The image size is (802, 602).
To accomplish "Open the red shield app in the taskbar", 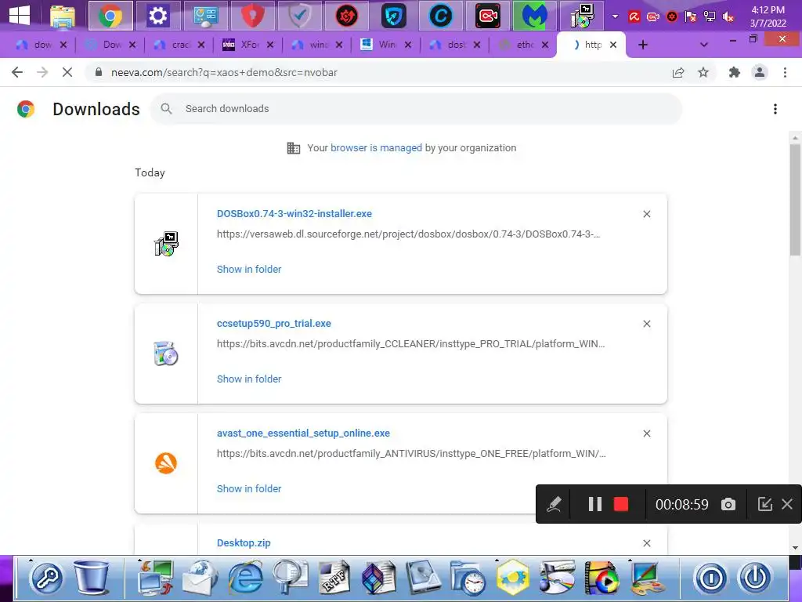I will (252, 16).
